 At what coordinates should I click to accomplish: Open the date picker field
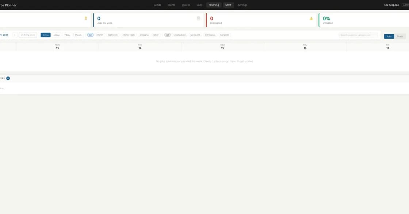point(28,35)
